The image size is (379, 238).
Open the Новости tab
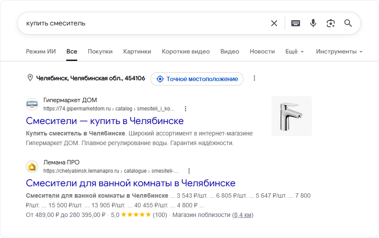click(x=262, y=51)
